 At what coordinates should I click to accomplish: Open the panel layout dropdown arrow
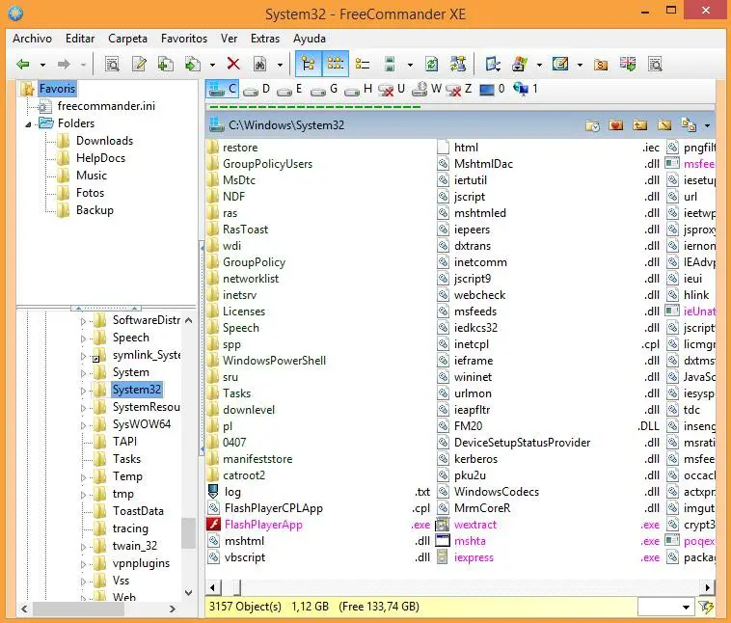[x=410, y=65]
